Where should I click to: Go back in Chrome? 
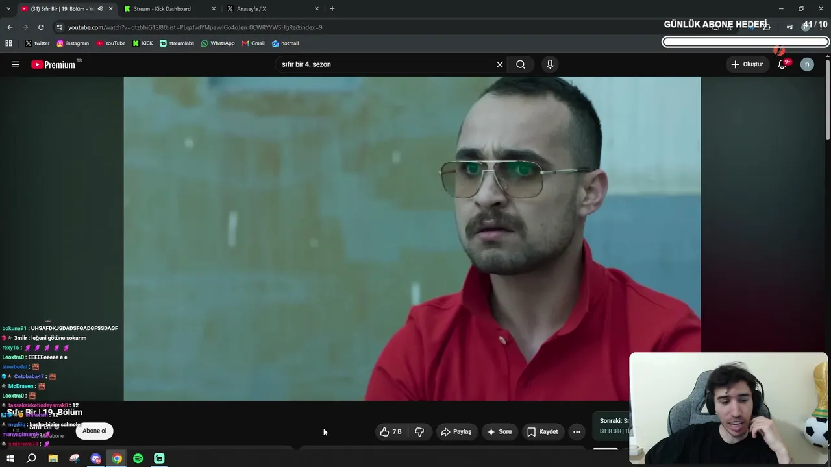10,27
